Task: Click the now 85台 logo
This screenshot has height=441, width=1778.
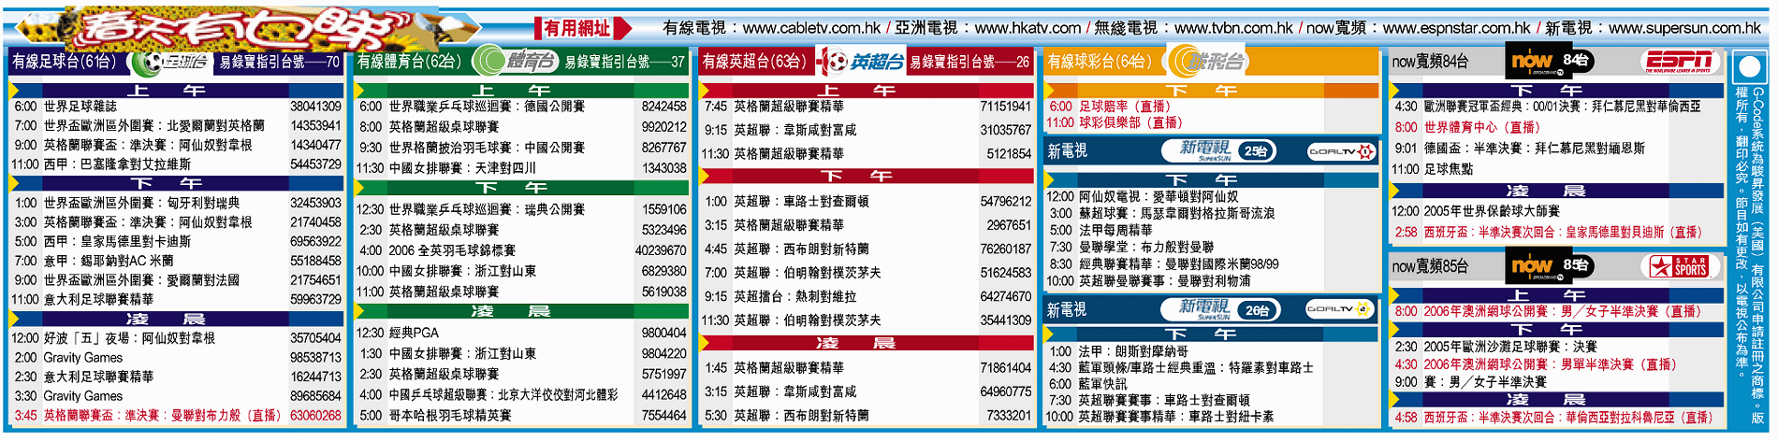Action: pyautogui.click(x=1549, y=266)
